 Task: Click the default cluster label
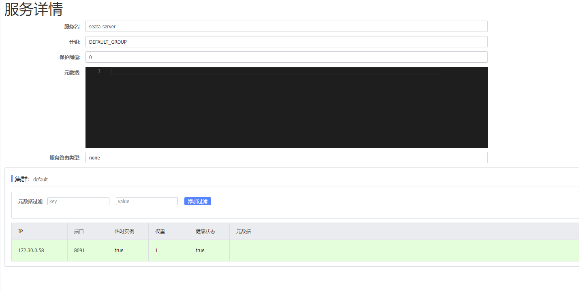tap(40, 179)
